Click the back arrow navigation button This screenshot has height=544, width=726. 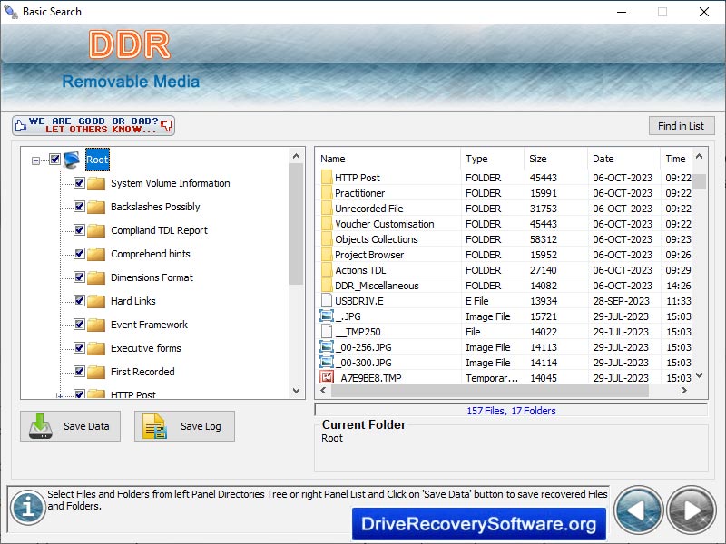point(638,510)
